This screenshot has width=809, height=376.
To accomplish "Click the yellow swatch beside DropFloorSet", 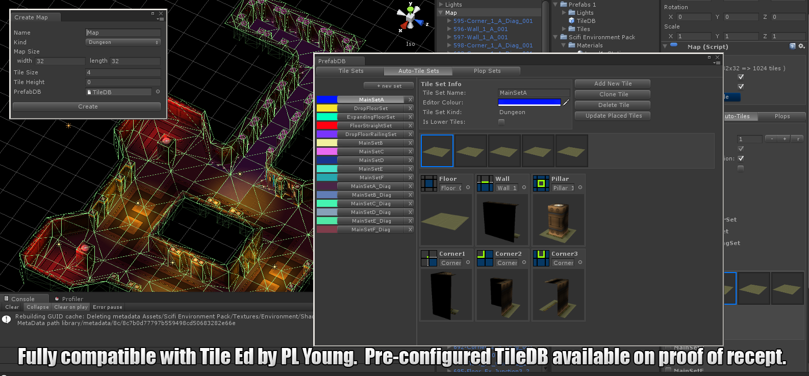I will click(327, 108).
